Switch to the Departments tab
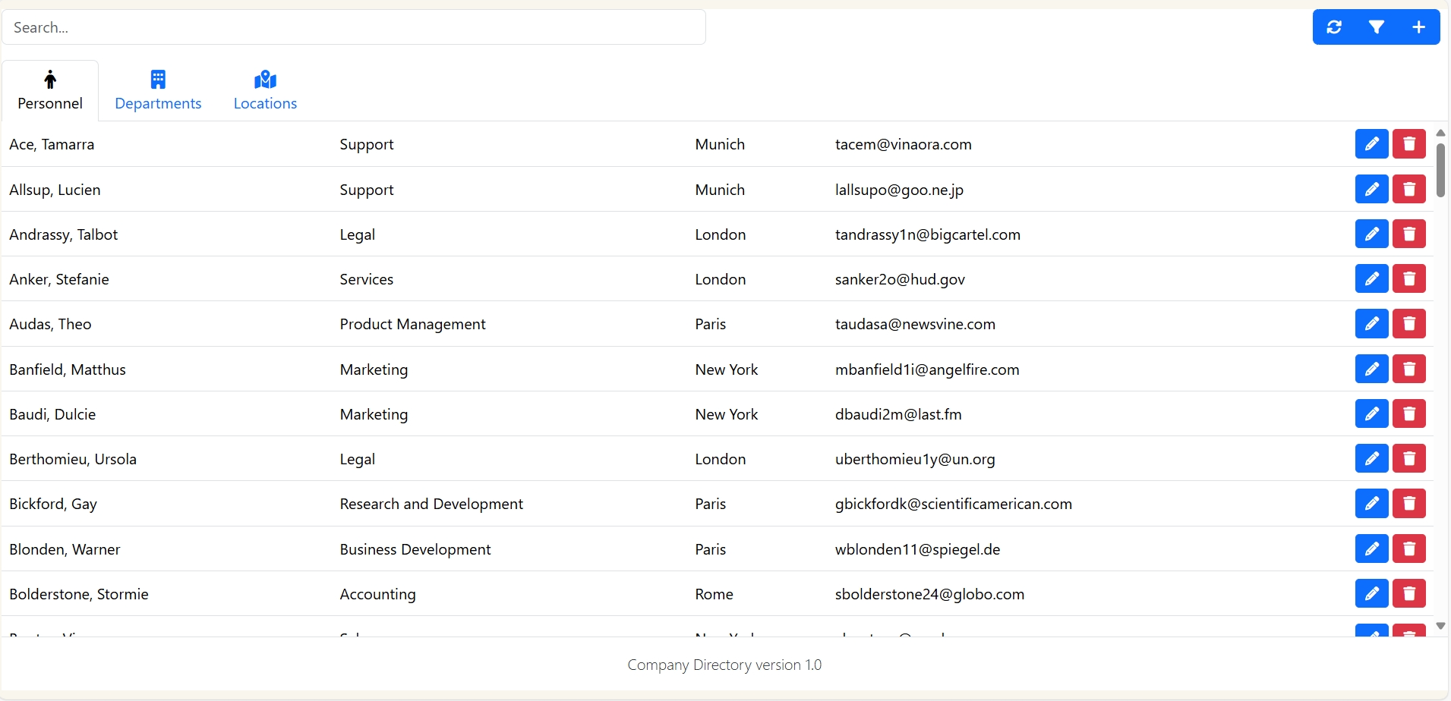Screen dimensions: 1451x701 click(x=158, y=90)
